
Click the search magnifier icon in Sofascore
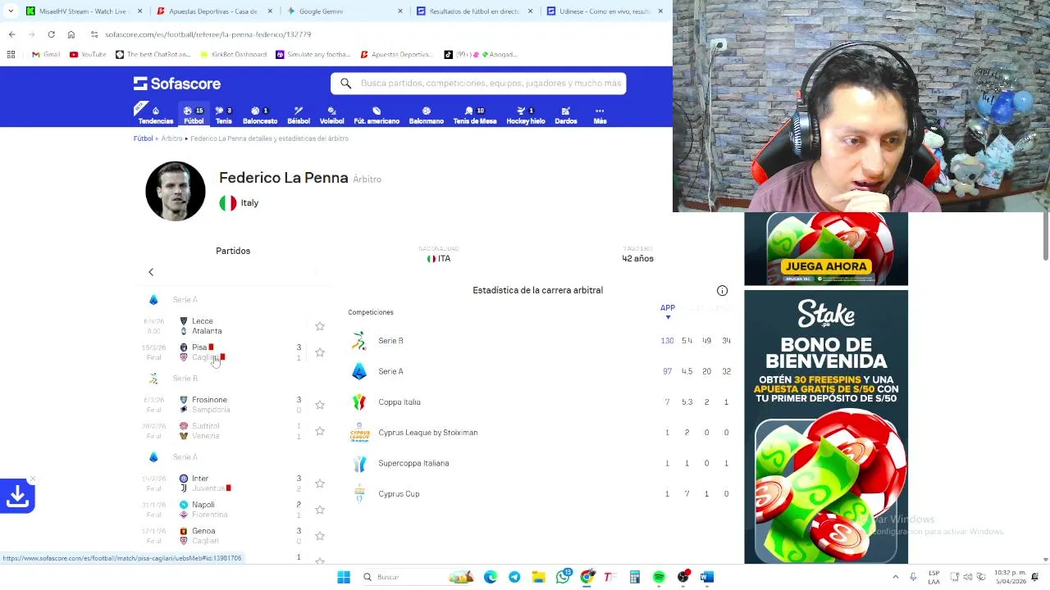pyautogui.click(x=346, y=83)
